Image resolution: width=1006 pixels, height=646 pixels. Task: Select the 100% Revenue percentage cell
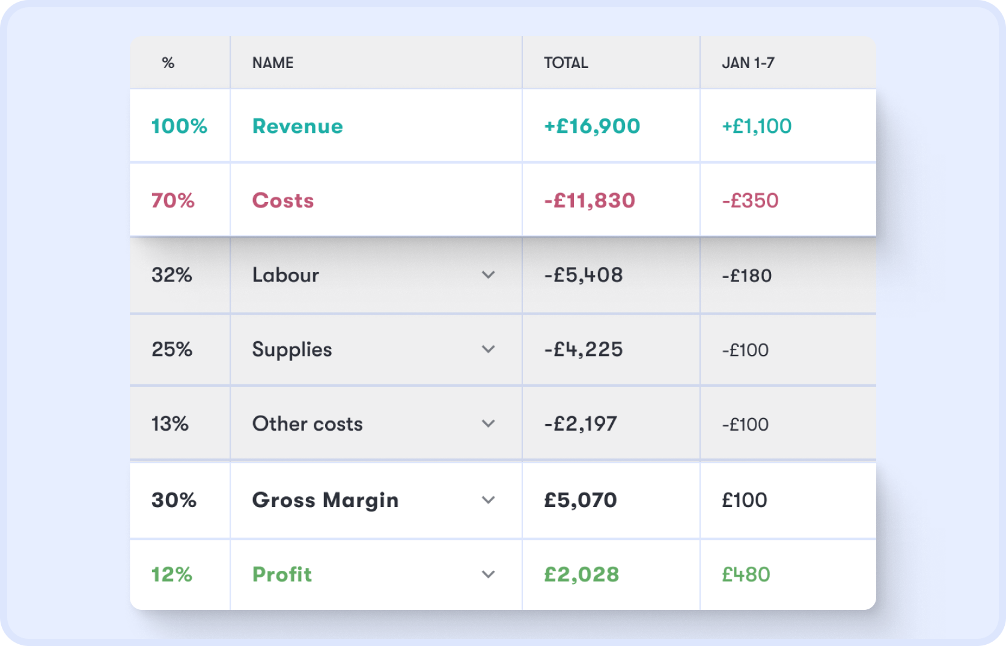178,126
